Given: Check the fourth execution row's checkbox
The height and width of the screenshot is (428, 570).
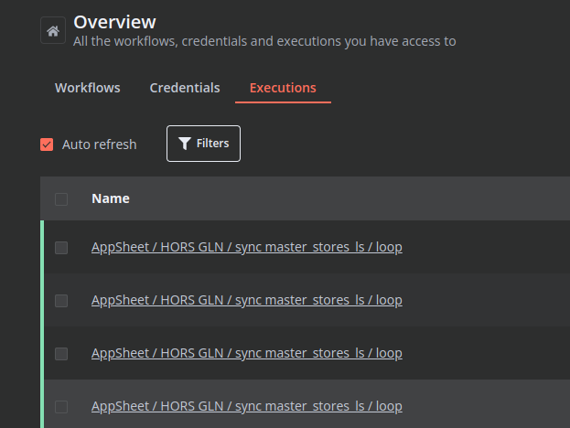Looking at the screenshot, I should [x=61, y=407].
